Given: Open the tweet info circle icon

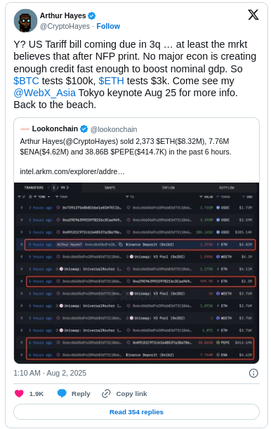Looking at the screenshot, I should 253,373.
